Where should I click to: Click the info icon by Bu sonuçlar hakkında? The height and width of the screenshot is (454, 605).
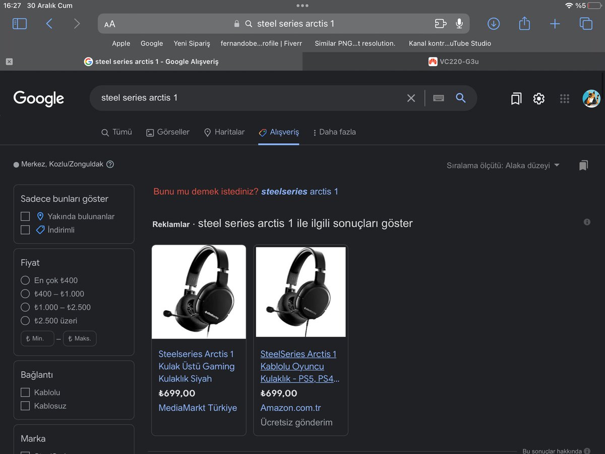point(588,451)
